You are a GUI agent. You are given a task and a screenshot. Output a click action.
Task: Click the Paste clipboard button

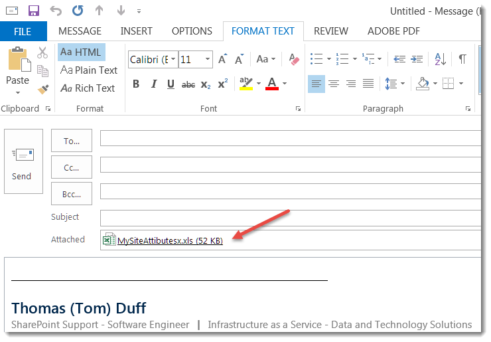click(x=18, y=66)
